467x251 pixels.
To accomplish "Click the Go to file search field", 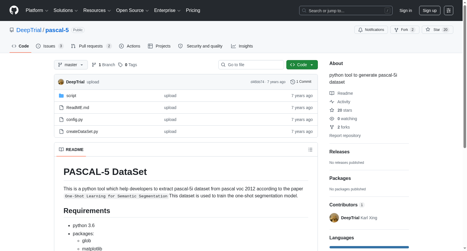I will 251,65.
